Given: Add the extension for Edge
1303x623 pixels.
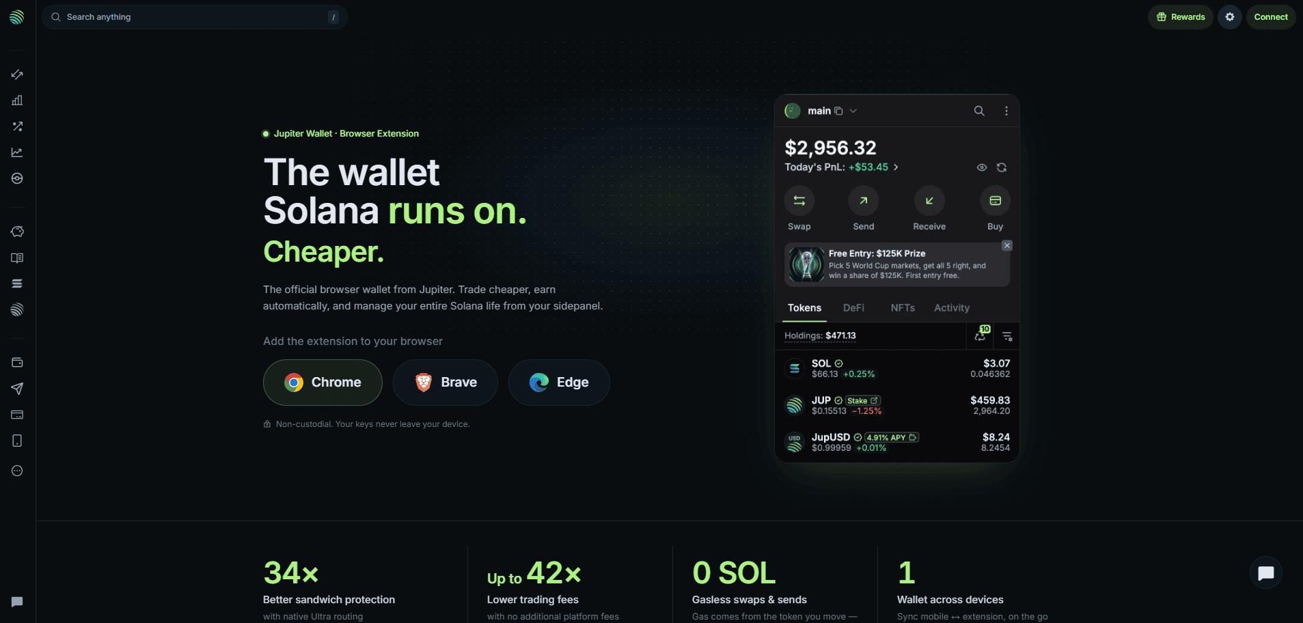Looking at the screenshot, I should pyautogui.click(x=559, y=383).
